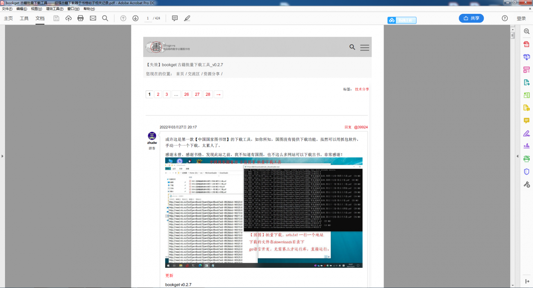Go to the previous page with up arrow
The image size is (533, 288).
[123, 18]
